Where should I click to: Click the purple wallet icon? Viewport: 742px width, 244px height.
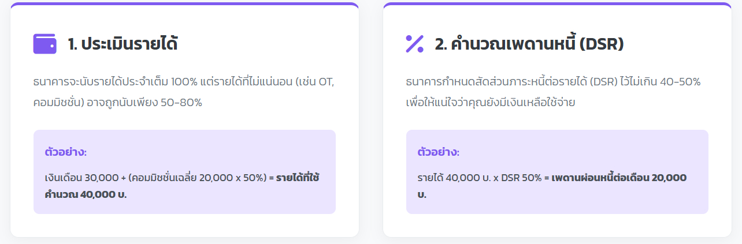(x=44, y=44)
